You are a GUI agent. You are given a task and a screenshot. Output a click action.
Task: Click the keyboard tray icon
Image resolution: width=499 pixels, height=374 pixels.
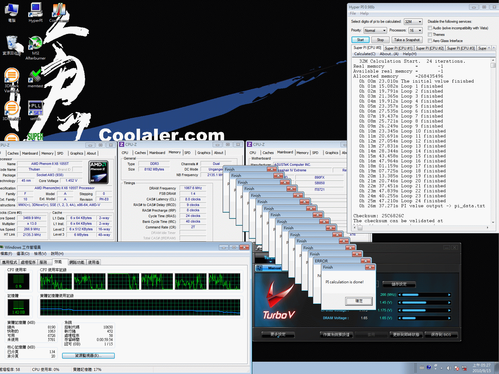coord(422,367)
